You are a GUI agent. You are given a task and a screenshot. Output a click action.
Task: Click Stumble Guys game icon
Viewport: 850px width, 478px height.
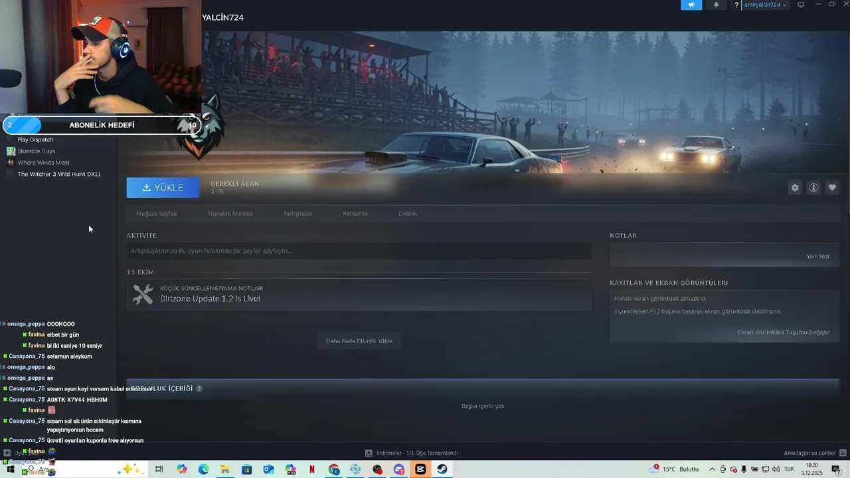click(11, 151)
